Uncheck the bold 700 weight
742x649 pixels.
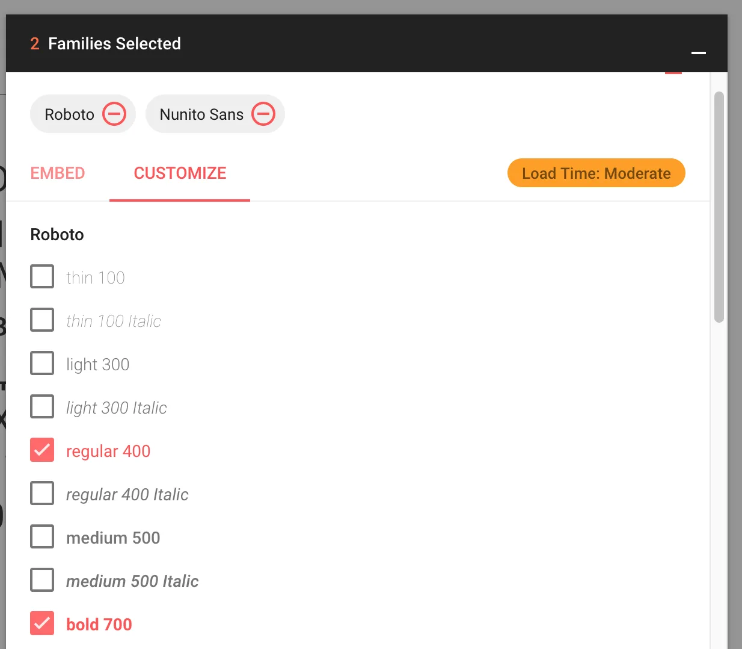click(42, 623)
